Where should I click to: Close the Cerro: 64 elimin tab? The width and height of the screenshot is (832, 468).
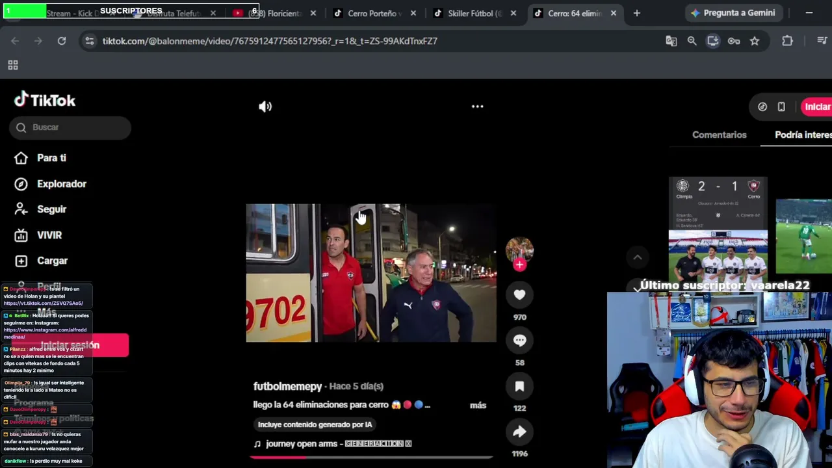613,13
